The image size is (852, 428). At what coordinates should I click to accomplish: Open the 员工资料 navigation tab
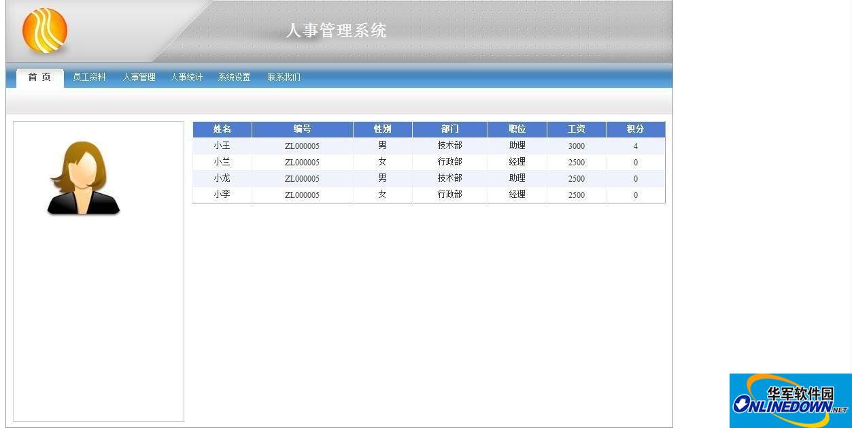pyautogui.click(x=88, y=77)
